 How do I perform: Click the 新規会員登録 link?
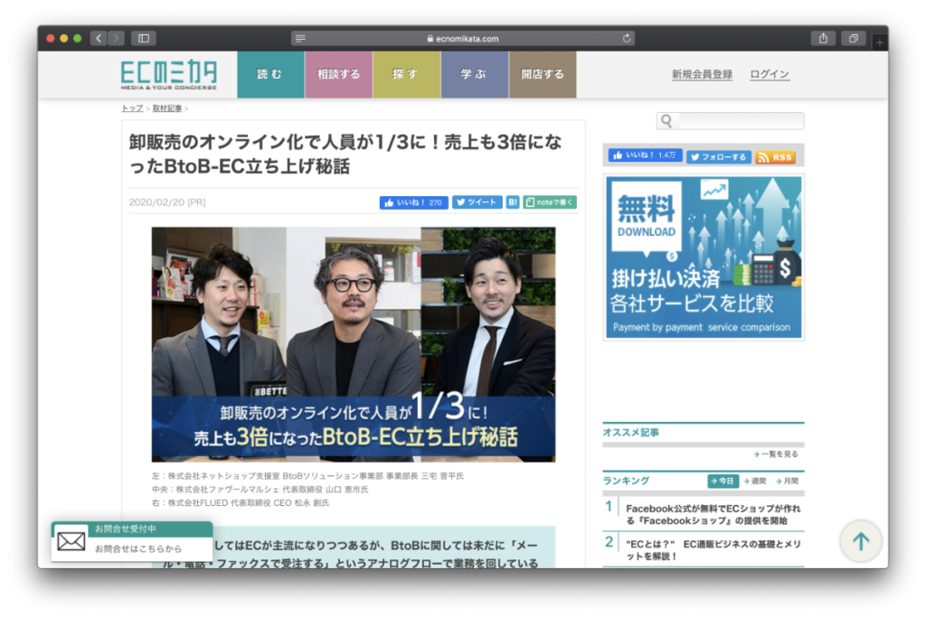click(x=702, y=74)
